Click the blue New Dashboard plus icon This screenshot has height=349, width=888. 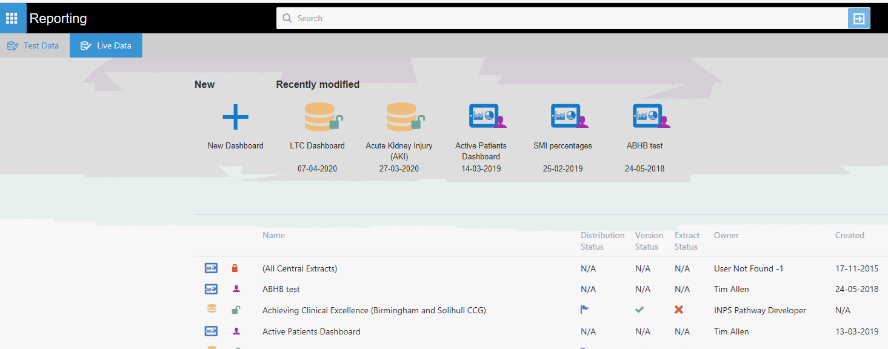tap(235, 117)
